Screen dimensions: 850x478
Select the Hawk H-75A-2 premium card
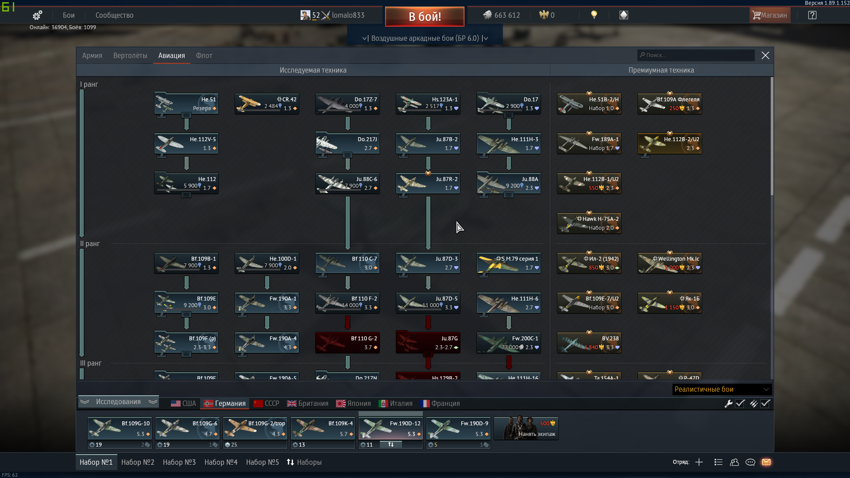[589, 223]
